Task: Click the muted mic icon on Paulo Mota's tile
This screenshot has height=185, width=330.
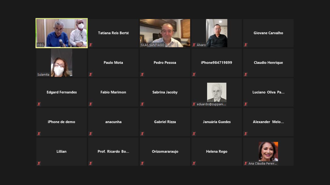Action: [x=90, y=74]
